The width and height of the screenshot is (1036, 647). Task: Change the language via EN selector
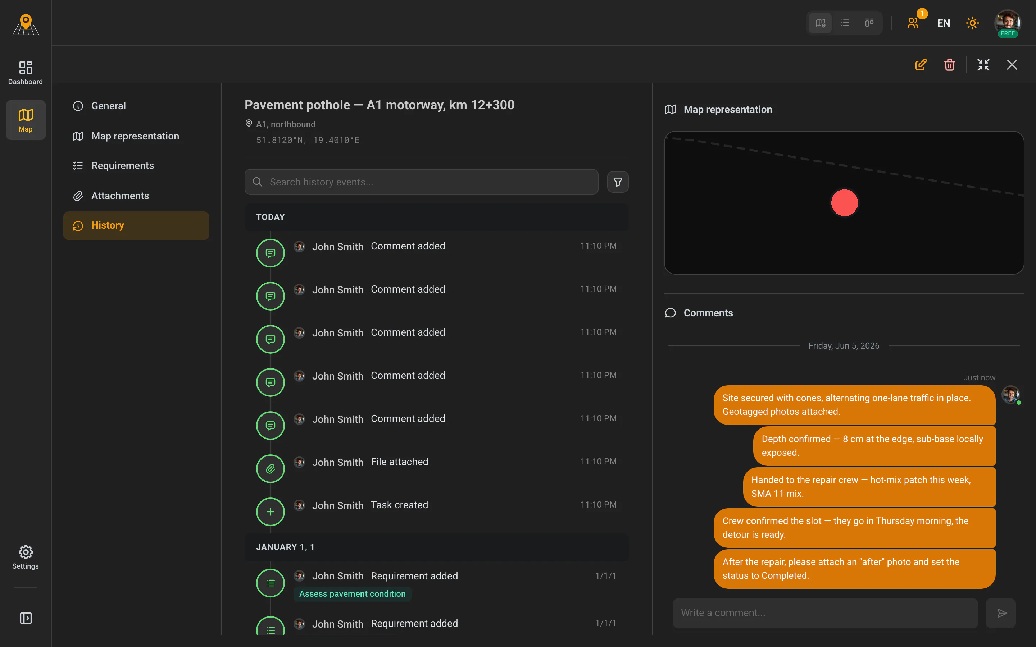(944, 23)
